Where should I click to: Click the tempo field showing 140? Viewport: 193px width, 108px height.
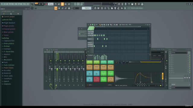(50, 4)
